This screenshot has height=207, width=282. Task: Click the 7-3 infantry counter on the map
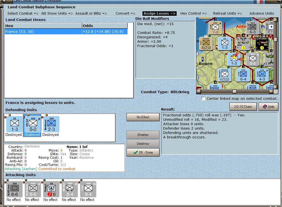(215, 28)
